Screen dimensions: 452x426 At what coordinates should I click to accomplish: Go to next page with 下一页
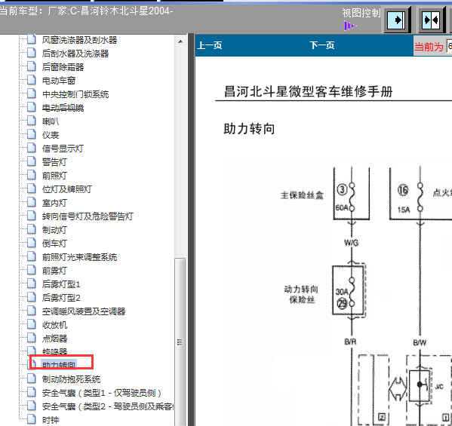[322, 45]
